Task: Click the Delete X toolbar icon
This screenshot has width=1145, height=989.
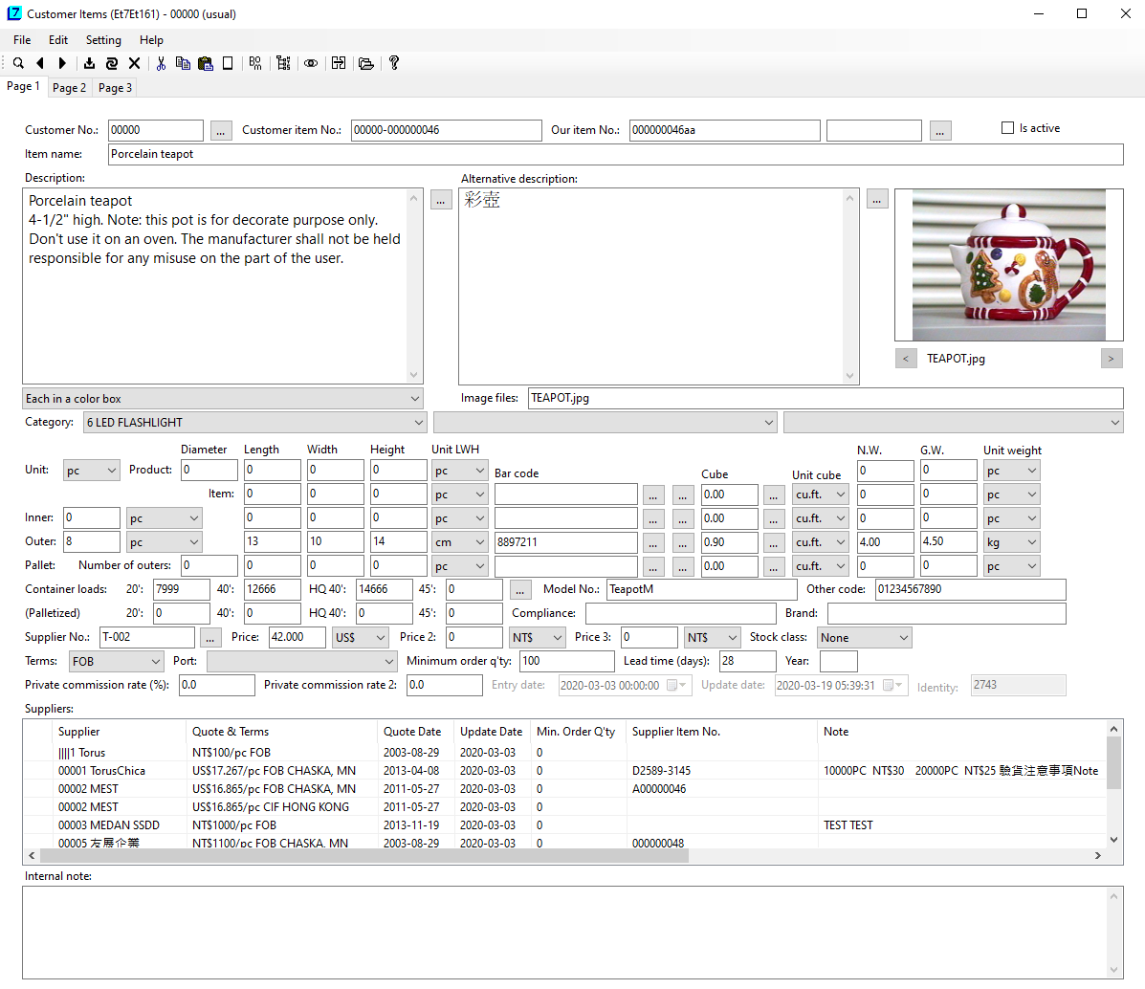Action: tap(134, 63)
